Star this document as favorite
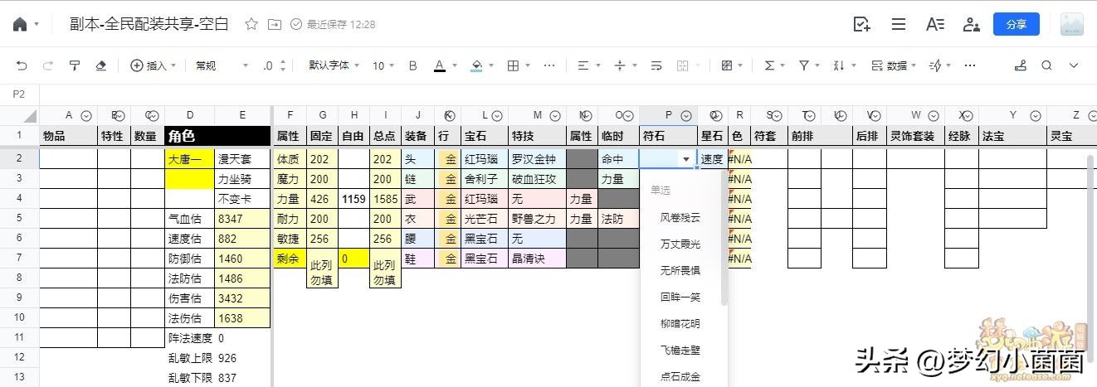This screenshot has height=387, width=1097. [251, 25]
